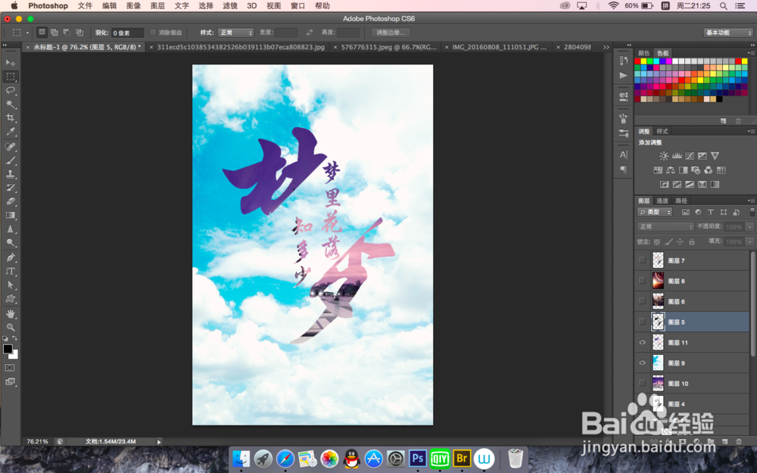Open the layer blend mode dropdown

click(665, 226)
